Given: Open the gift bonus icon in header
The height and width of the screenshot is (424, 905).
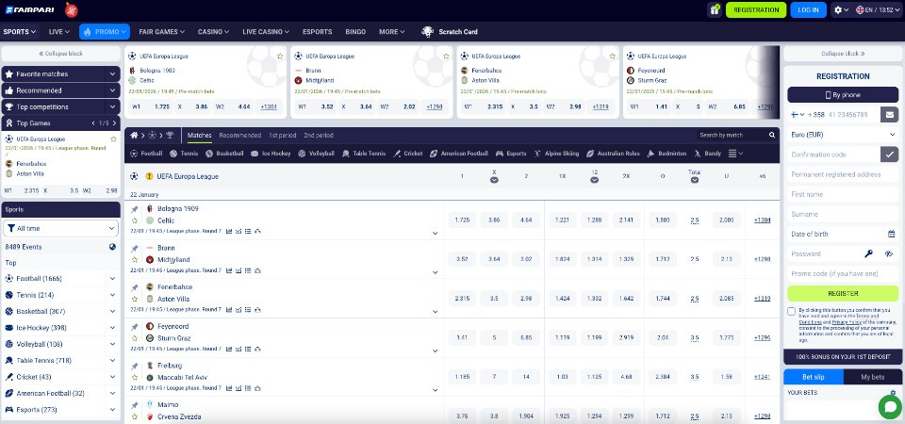Looking at the screenshot, I should coord(716,9).
